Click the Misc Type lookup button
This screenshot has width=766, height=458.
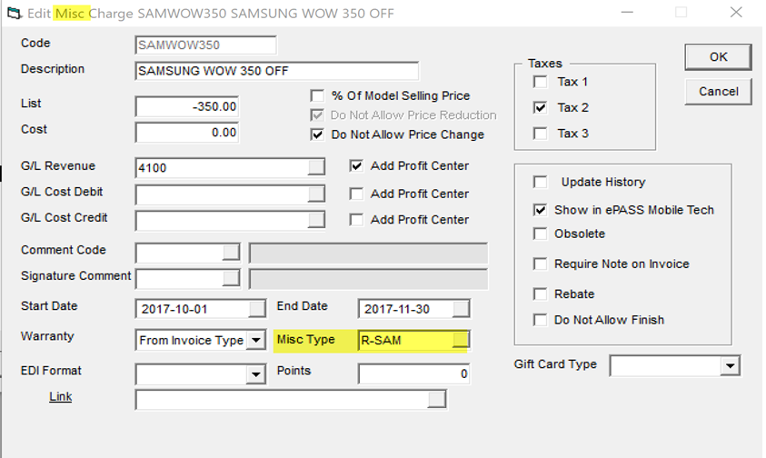pyautogui.click(x=461, y=340)
